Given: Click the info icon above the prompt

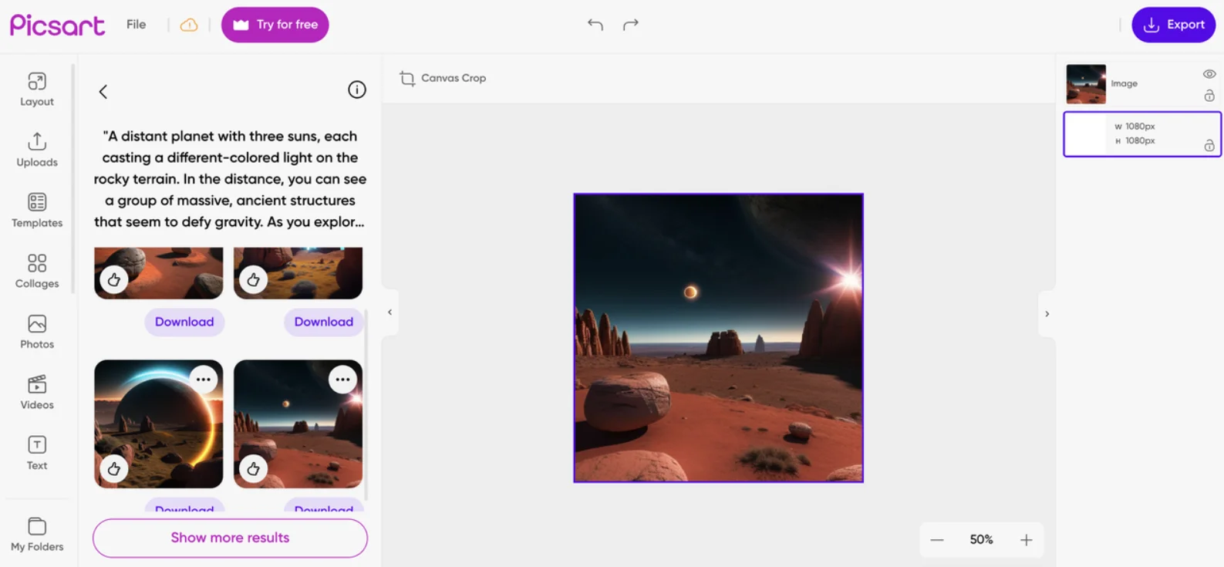Looking at the screenshot, I should pos(356,90).
